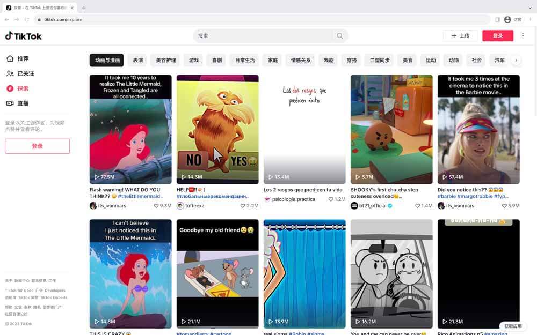Select the 日常生活 category tab
Image resolution: width=537 pixels, height=335 pixels.
click(245, 60)
